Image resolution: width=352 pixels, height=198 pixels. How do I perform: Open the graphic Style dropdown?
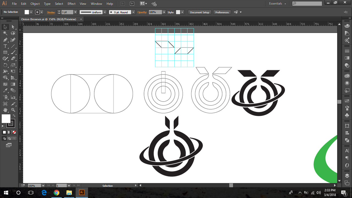click(182, 12)
